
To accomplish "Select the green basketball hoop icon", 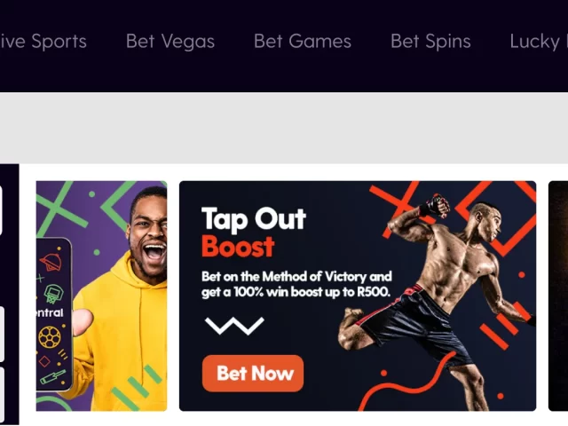I will (53, 294).
